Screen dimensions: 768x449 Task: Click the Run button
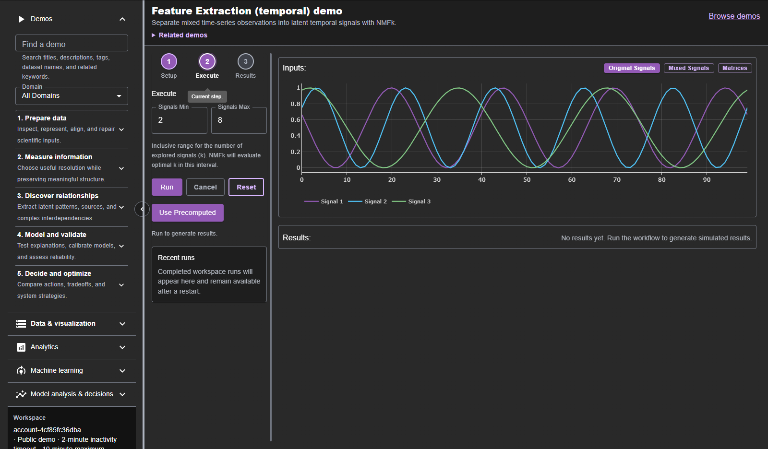click(x=167, y=187)
